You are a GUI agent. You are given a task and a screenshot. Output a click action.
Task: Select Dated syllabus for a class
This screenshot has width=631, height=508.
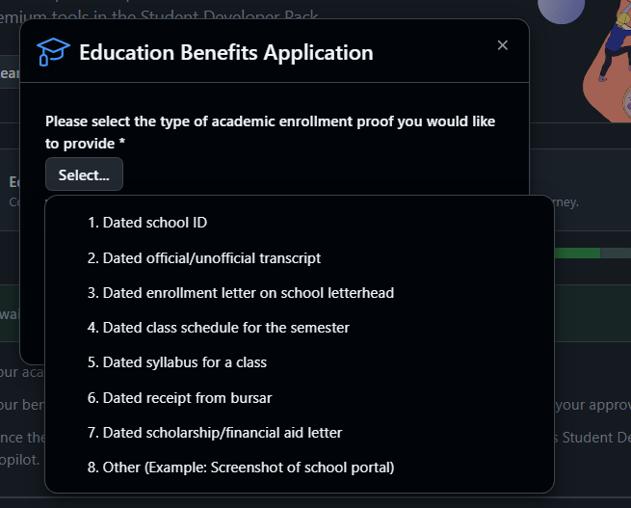[x=300, y=362]
